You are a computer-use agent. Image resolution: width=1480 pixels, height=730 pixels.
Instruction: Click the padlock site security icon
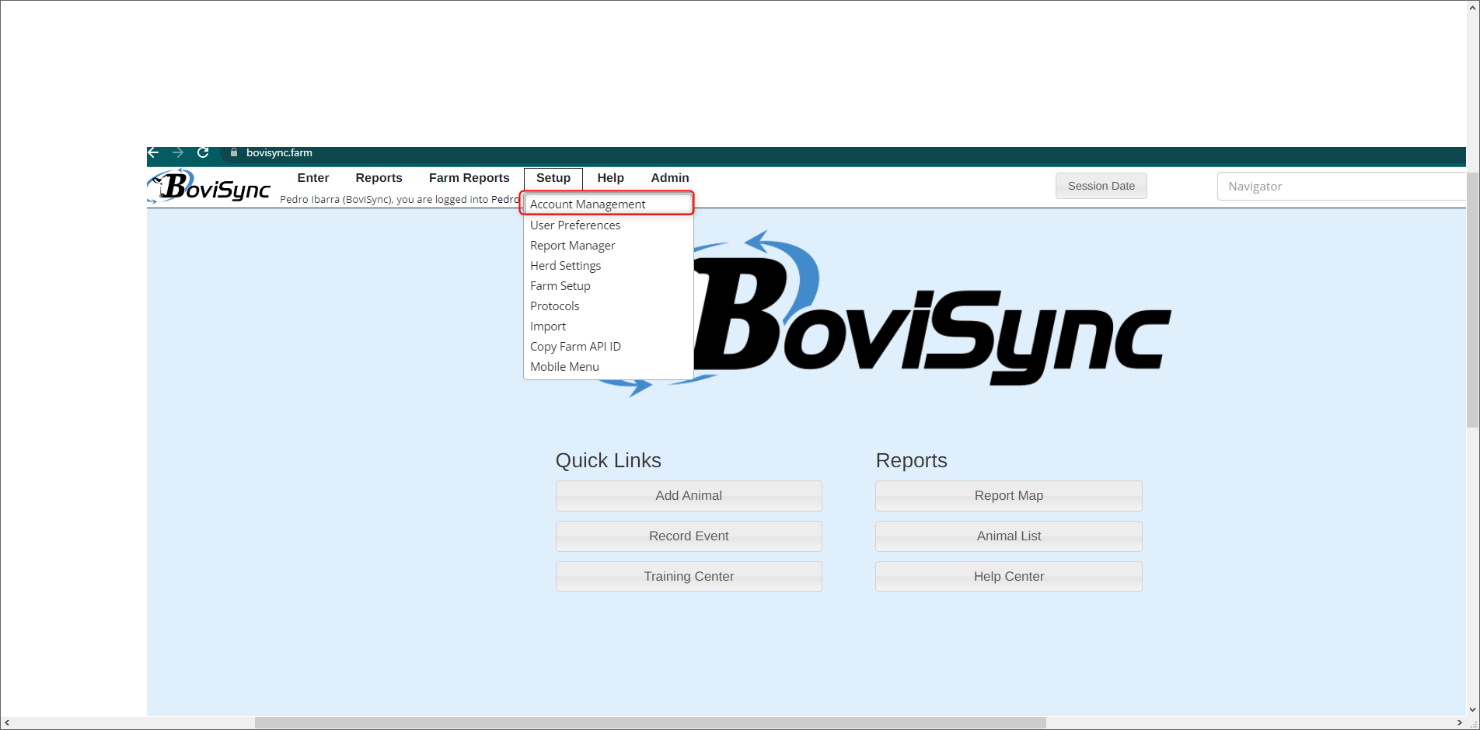pos(233,152)
